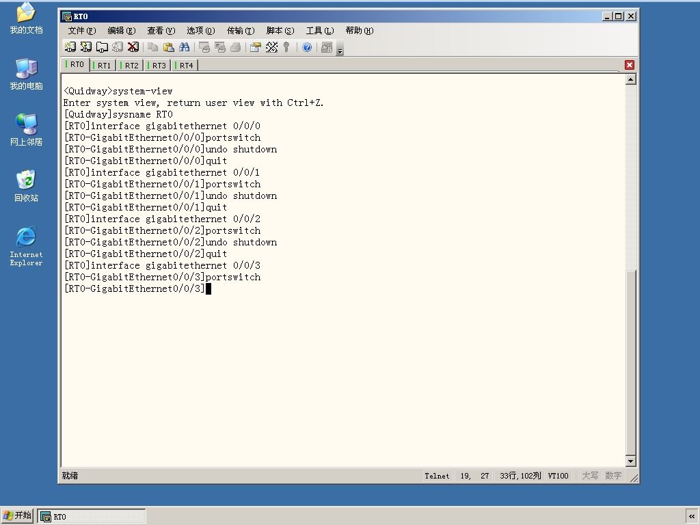Open the 工具(L) menu
This screenshot has width=700, height=525.
320,31
